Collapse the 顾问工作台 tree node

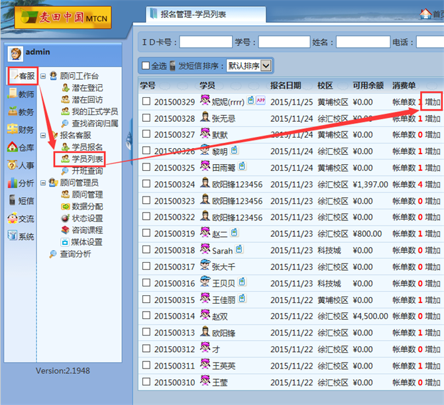pos(43,77)
